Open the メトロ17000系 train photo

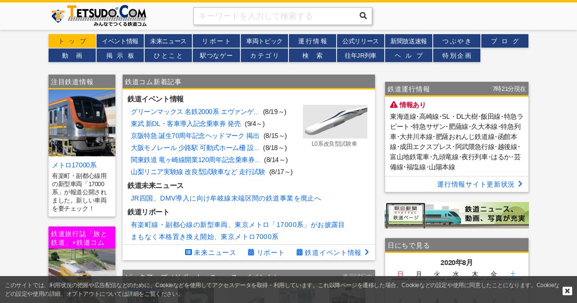tap(82, 123)
